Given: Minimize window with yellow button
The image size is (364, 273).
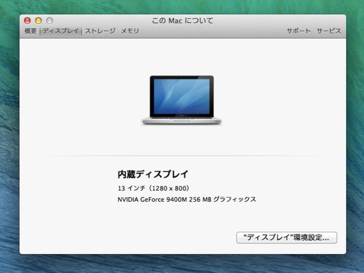Looking at the screenshot, I should pyautogui.click(x=38, y=21).
